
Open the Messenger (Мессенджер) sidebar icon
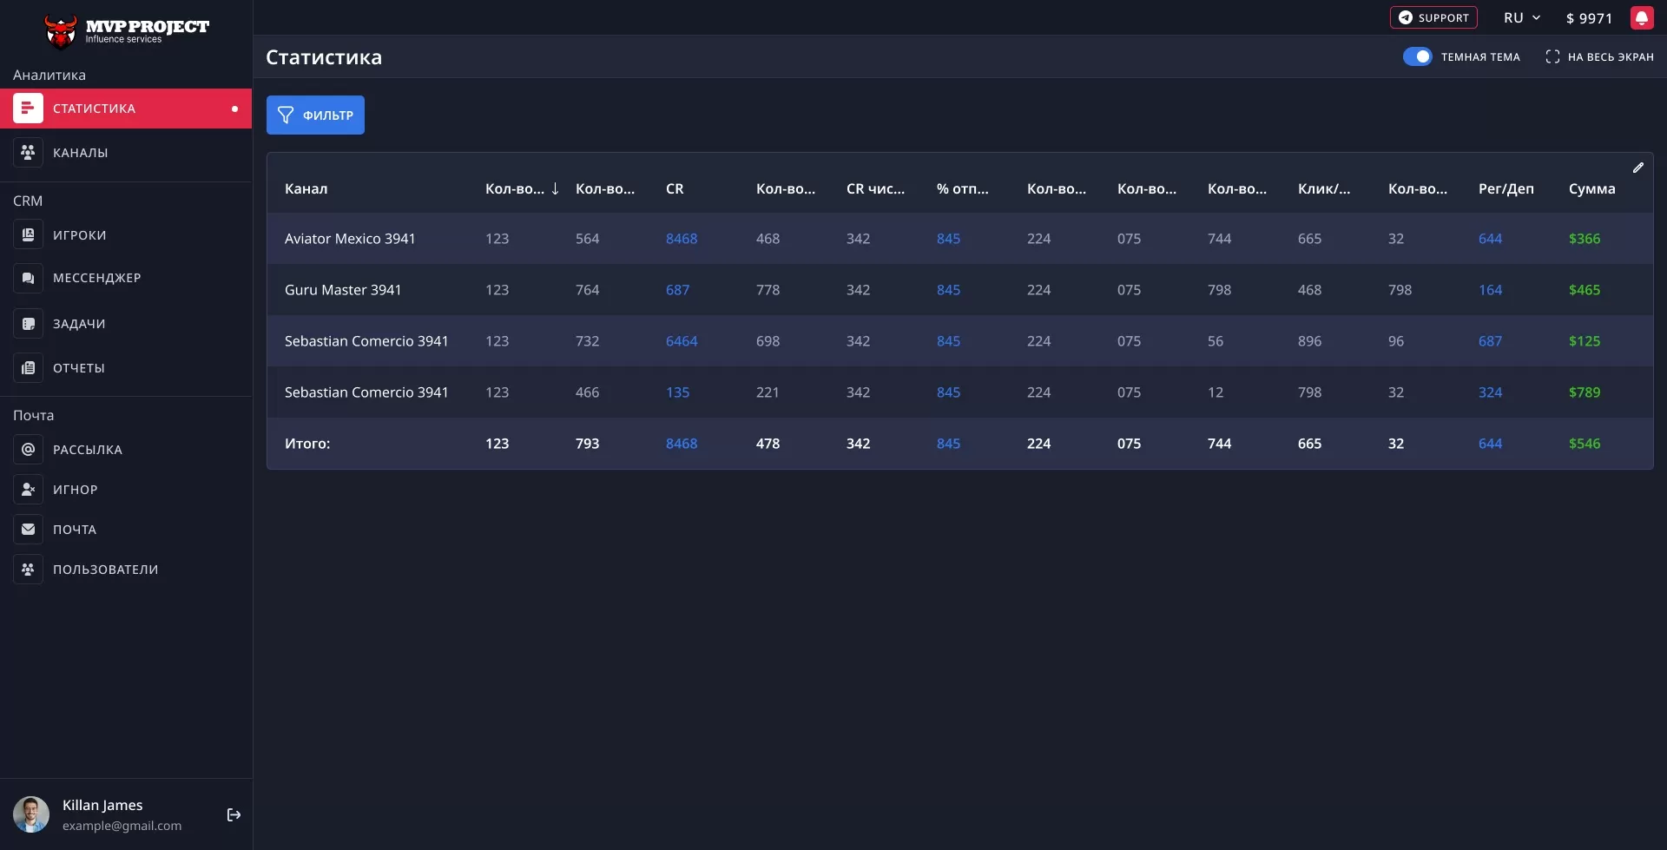click(28, 278)
